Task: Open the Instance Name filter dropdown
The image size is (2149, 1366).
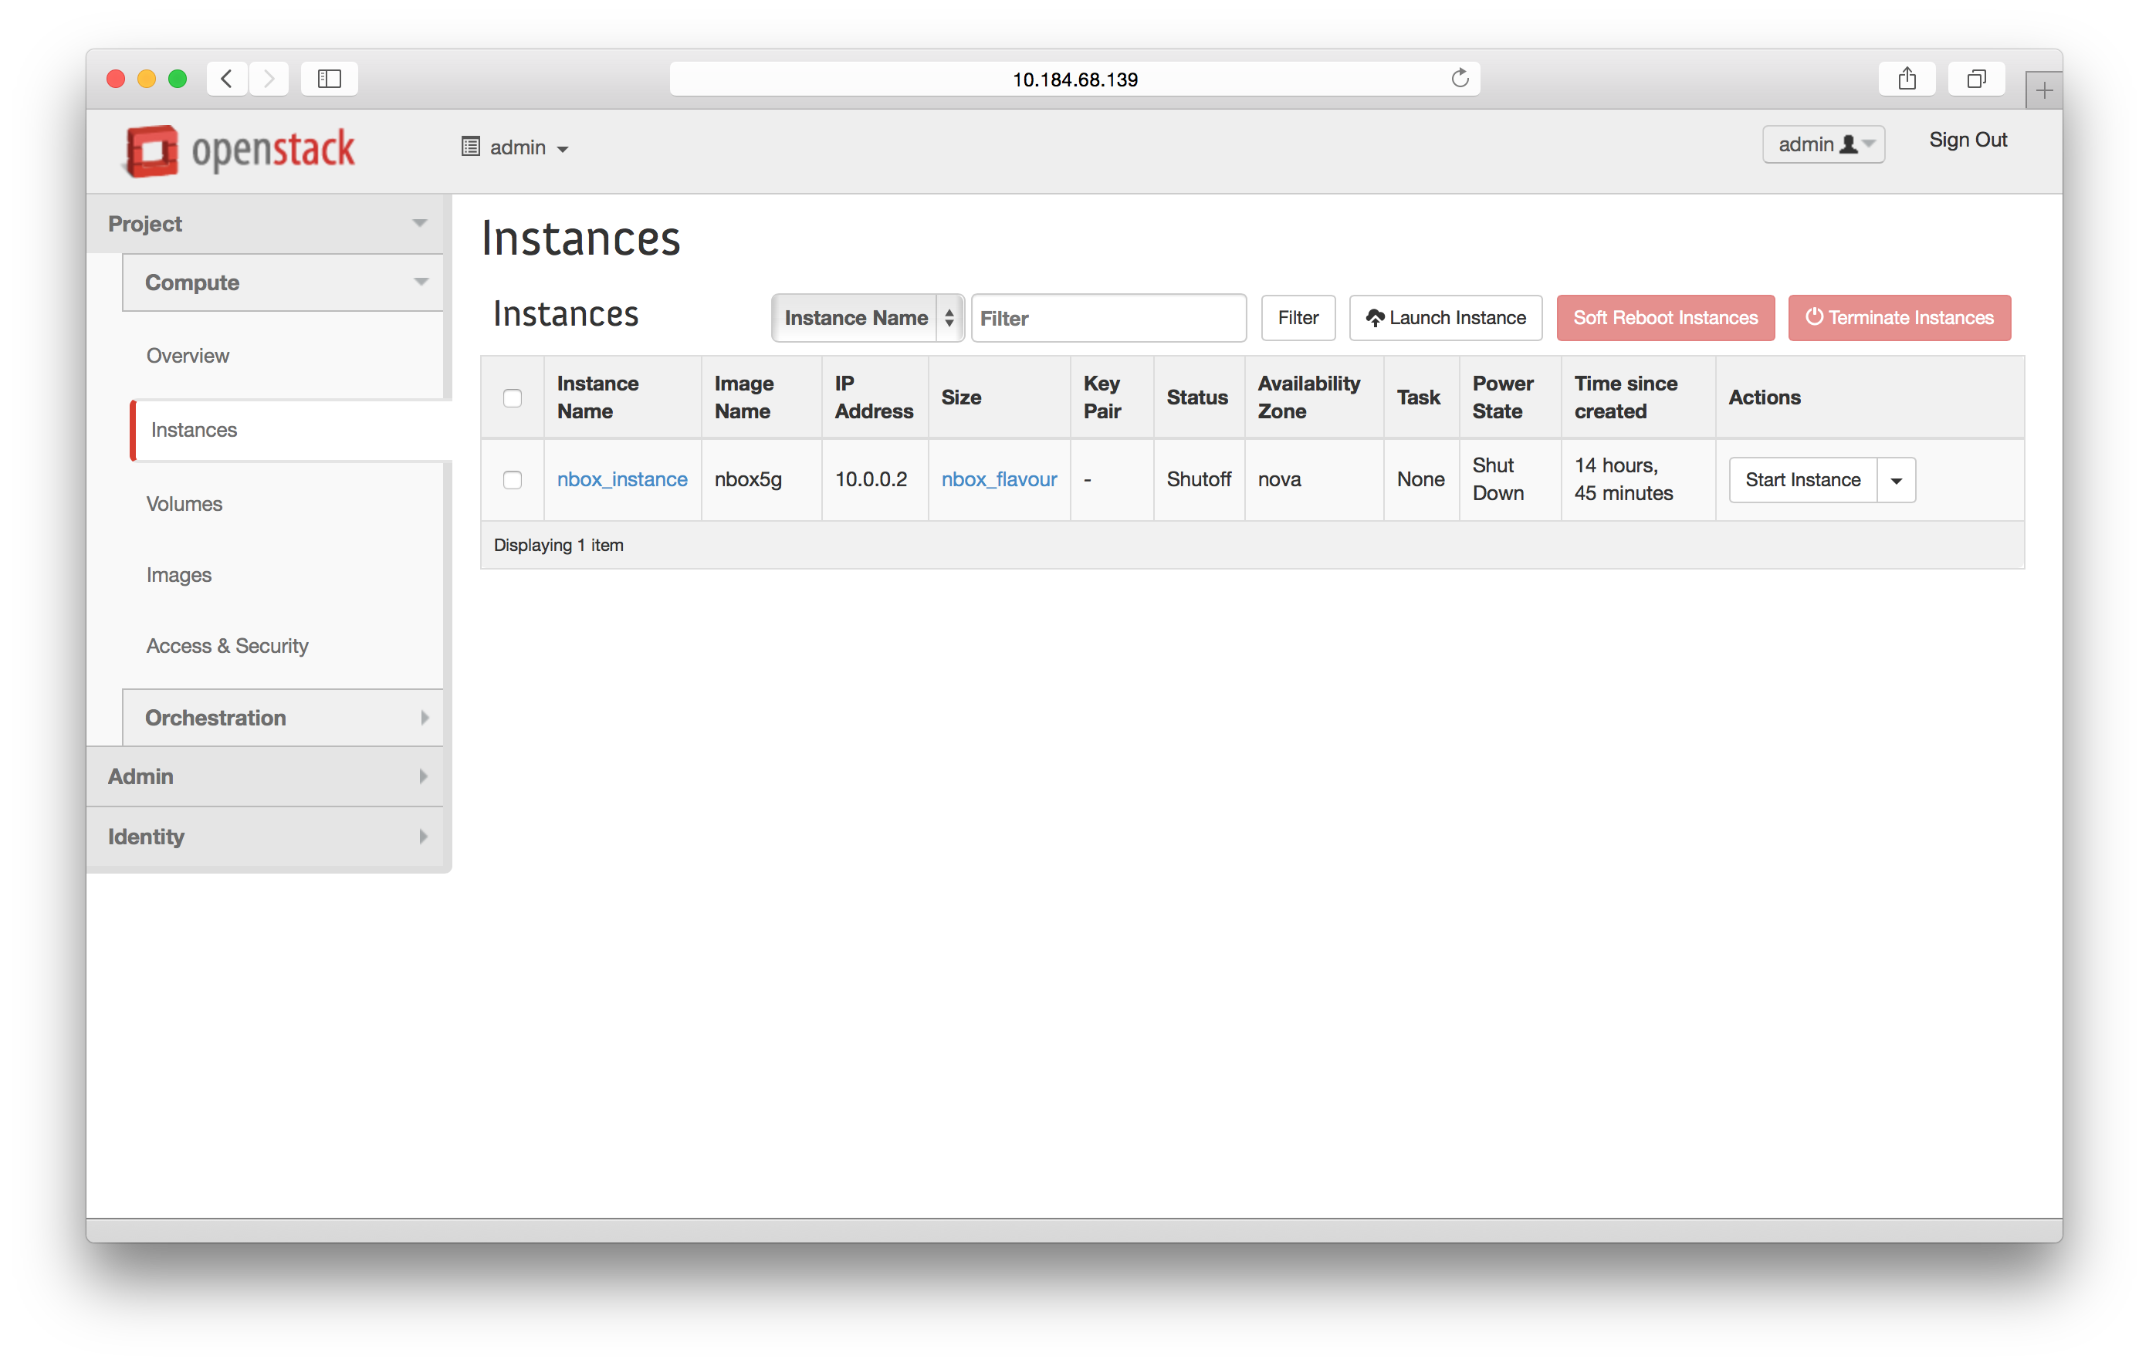Action: coord(868,318)
